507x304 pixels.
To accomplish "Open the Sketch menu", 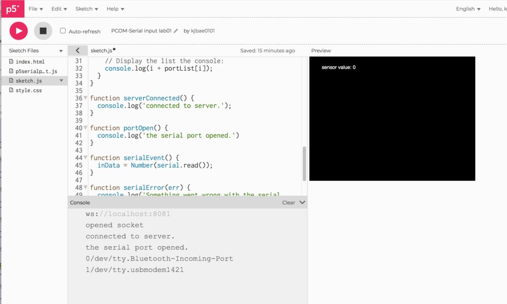I will tap(87, 9).
